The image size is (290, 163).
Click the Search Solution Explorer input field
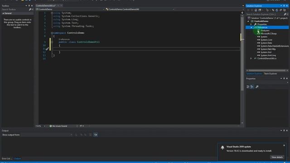pyautogui.click(x=265, y=14)
